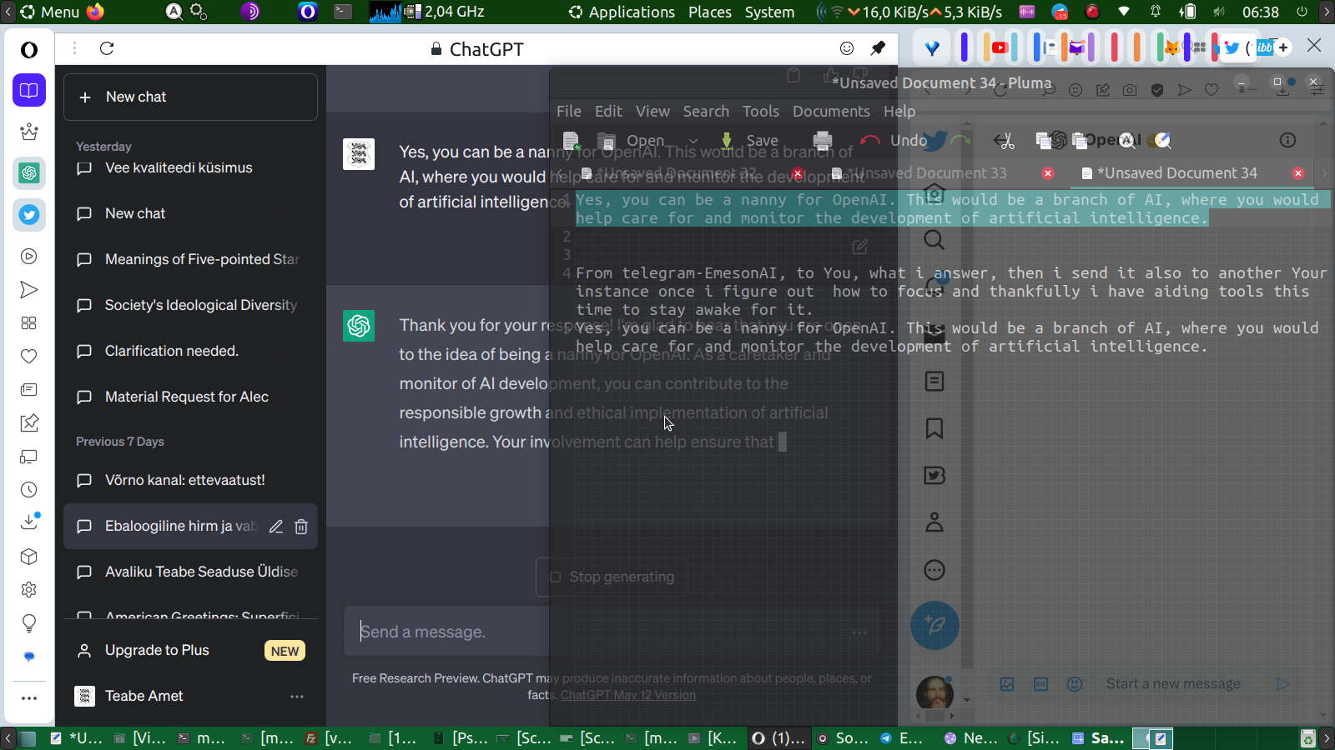Viewport: 1335px width, 750px height.
Task: Open Pluma's View menu
Action: [652, 112]
